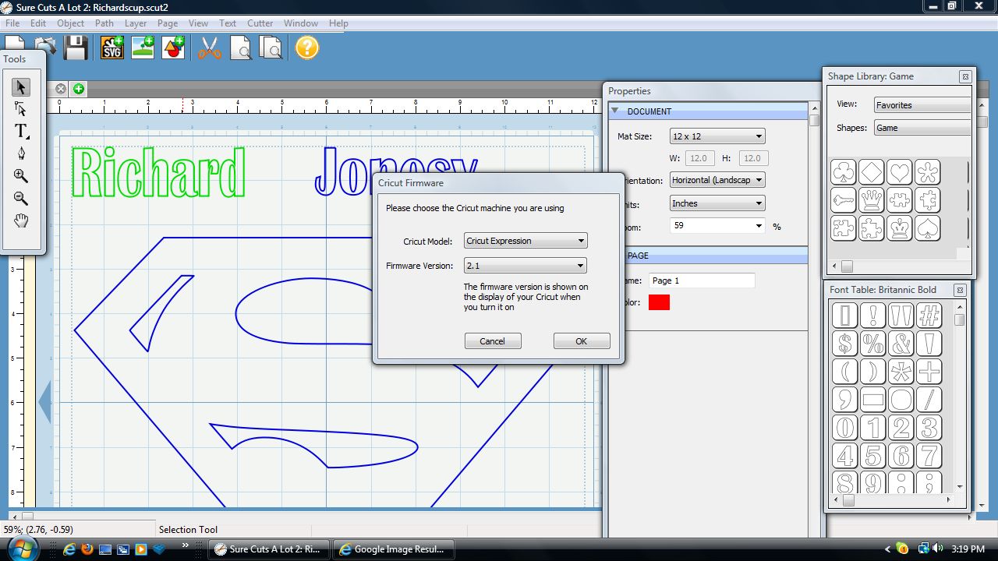Insert the heart shape
998x561 pixels.
[x=900, y=172]
